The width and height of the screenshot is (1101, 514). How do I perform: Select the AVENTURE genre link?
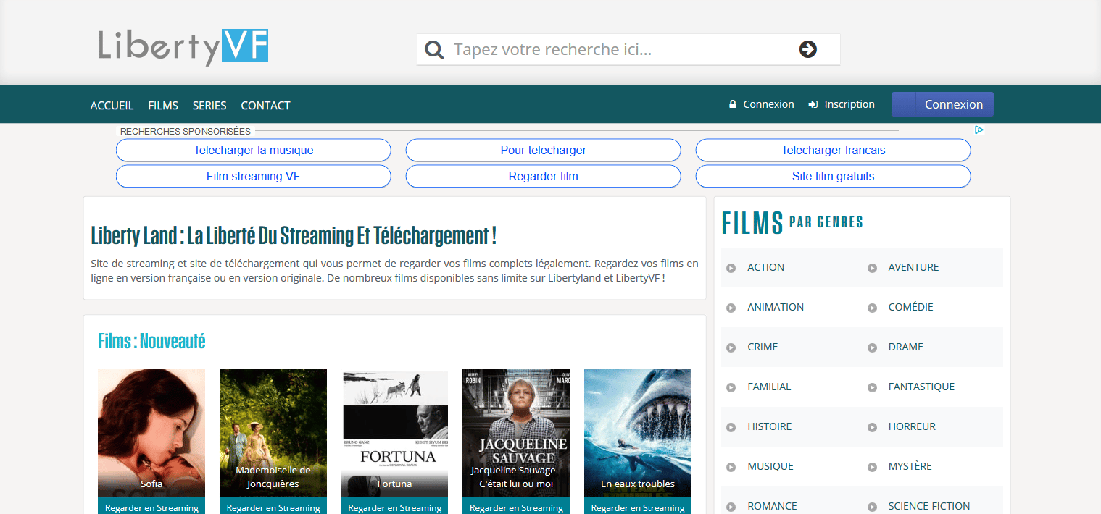[x=913, y=267]
